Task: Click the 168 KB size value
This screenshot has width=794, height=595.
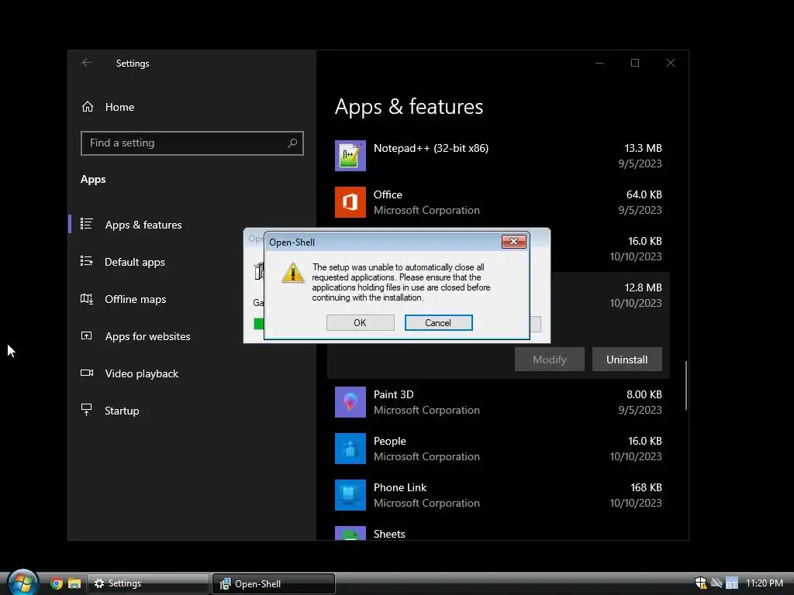Action: [x=646, y=488]
